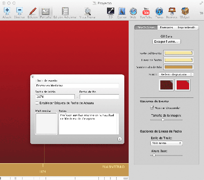Open Vista Previa magnifier icon
This screenshot has width=204, height=180.
point(87,11)
